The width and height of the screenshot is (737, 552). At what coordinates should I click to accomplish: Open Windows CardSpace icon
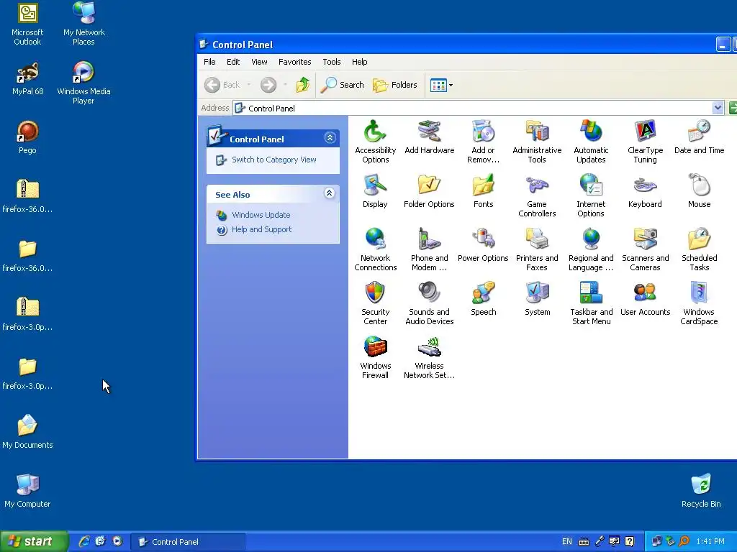tap(699, 303)
